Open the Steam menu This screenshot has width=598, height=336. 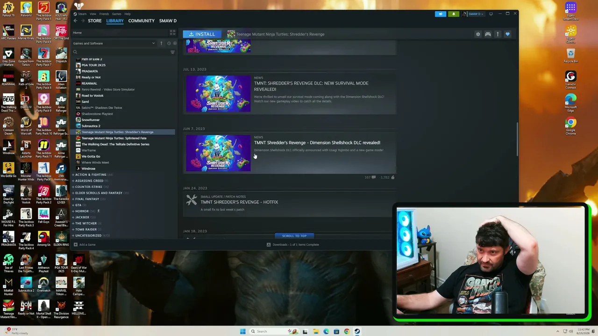[x=82, y=14]
